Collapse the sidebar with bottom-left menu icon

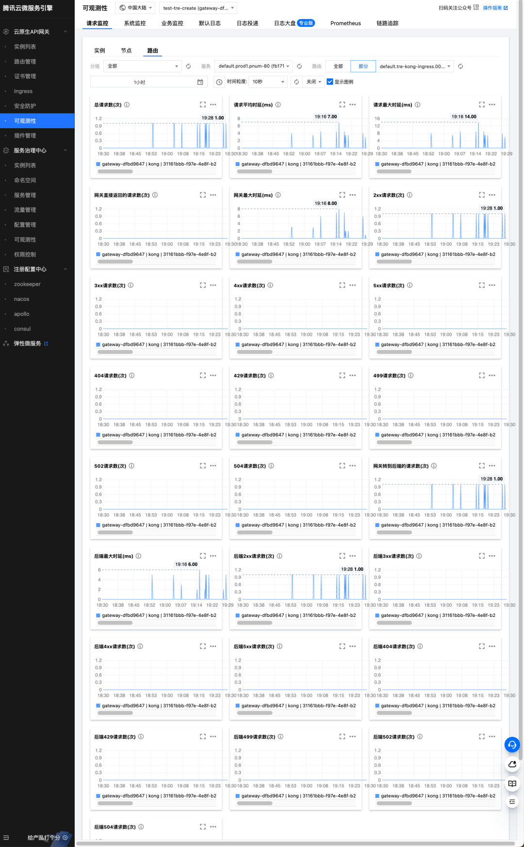(x=6, y=838)
